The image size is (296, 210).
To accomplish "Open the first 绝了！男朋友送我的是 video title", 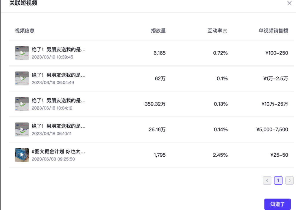I will [58, 49].
